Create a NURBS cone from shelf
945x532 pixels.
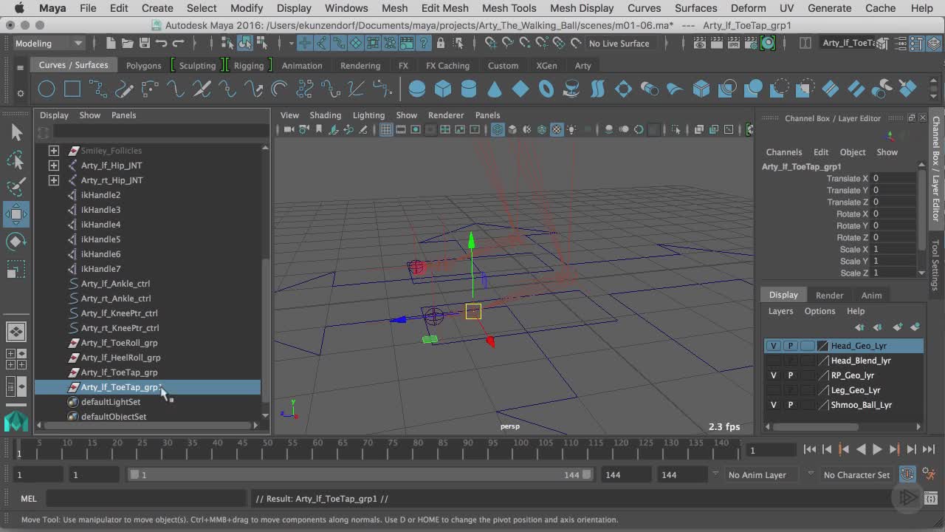(495, 89)
